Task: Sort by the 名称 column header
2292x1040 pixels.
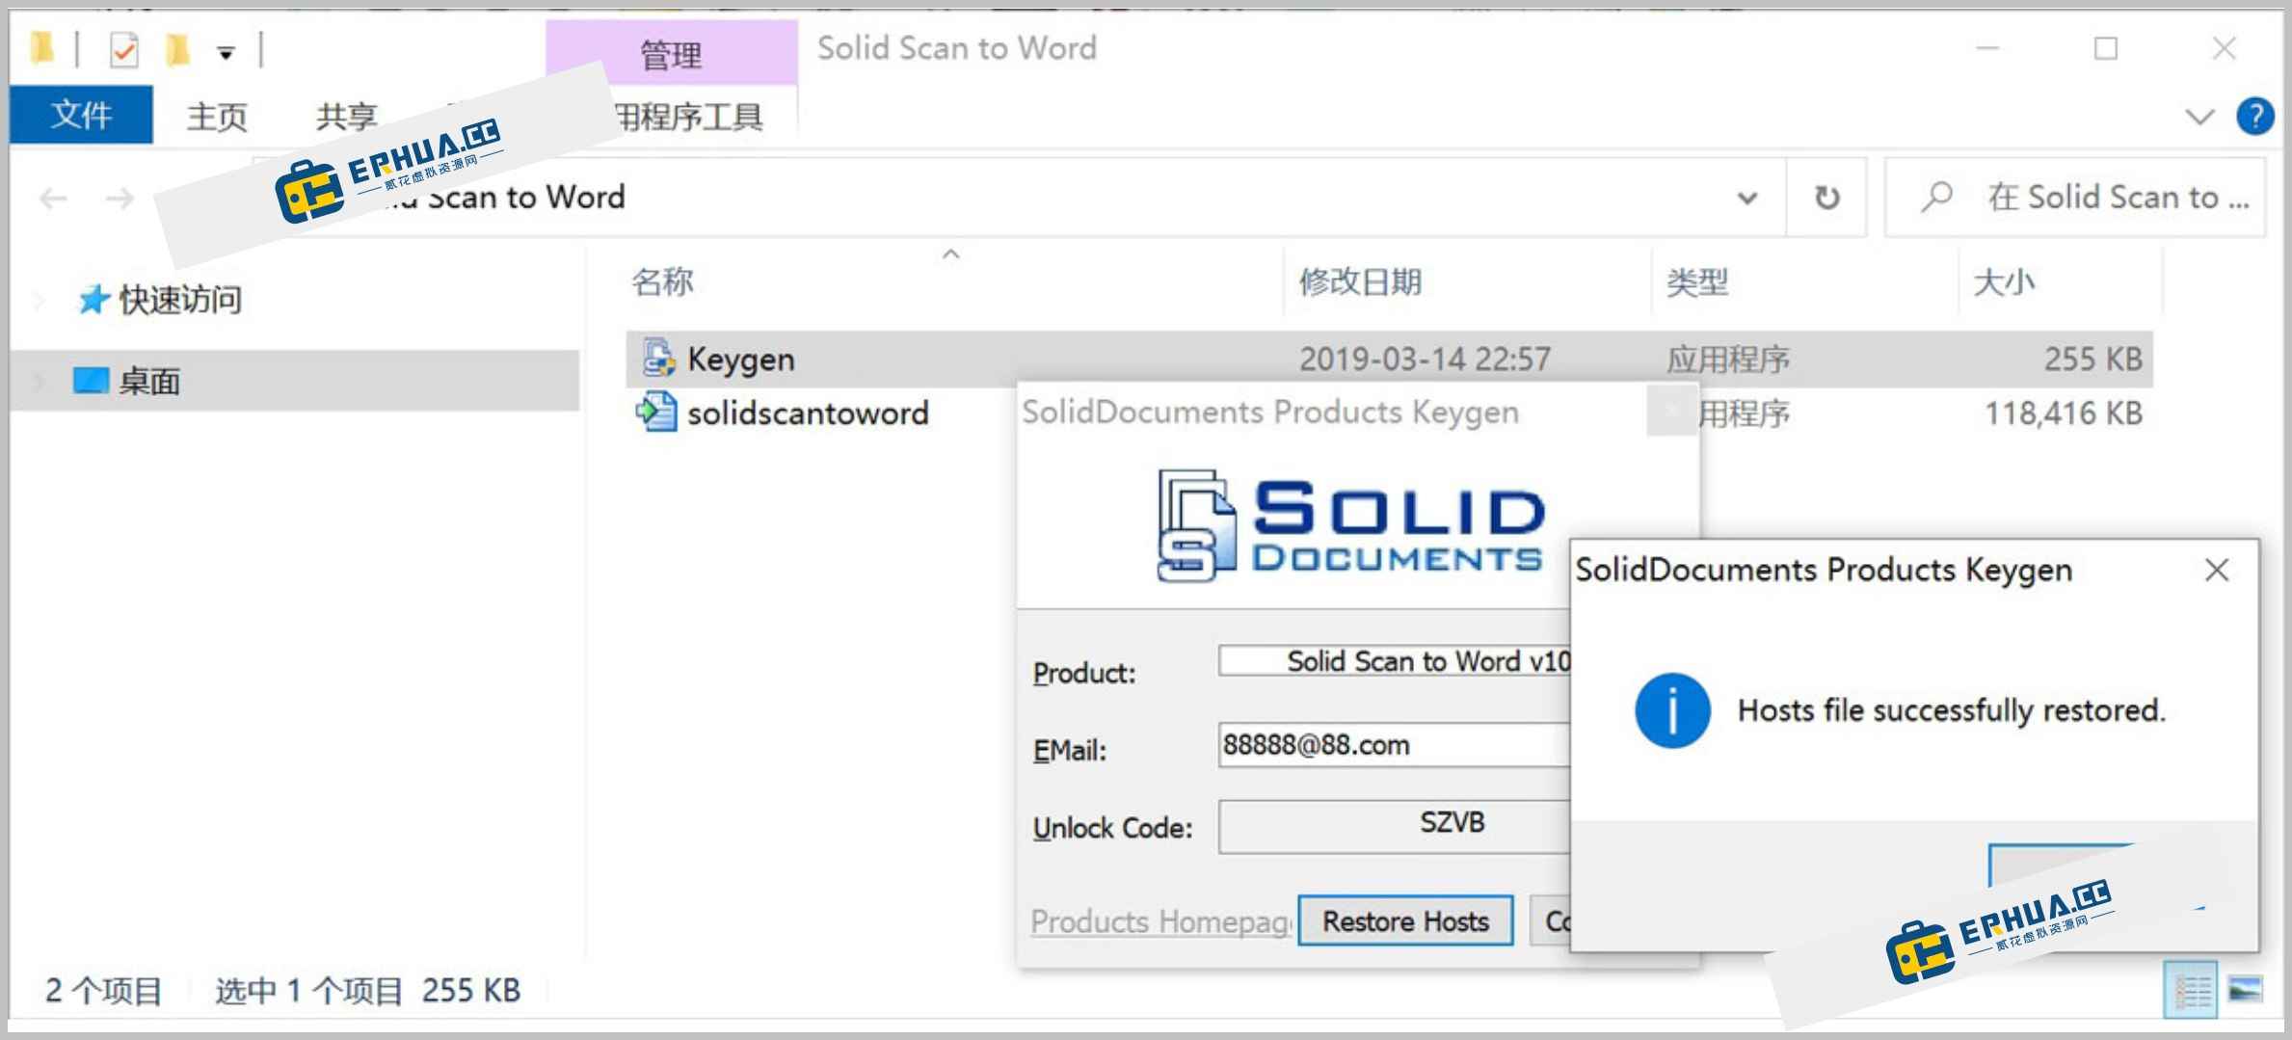Action: (663, 281)
